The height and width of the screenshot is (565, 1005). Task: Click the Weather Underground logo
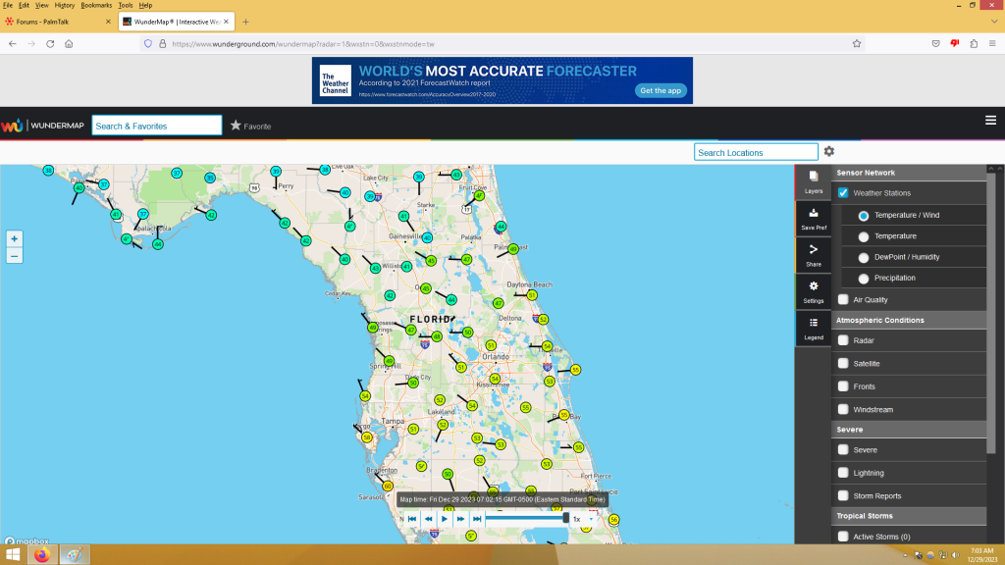click(x=12, y=126)
